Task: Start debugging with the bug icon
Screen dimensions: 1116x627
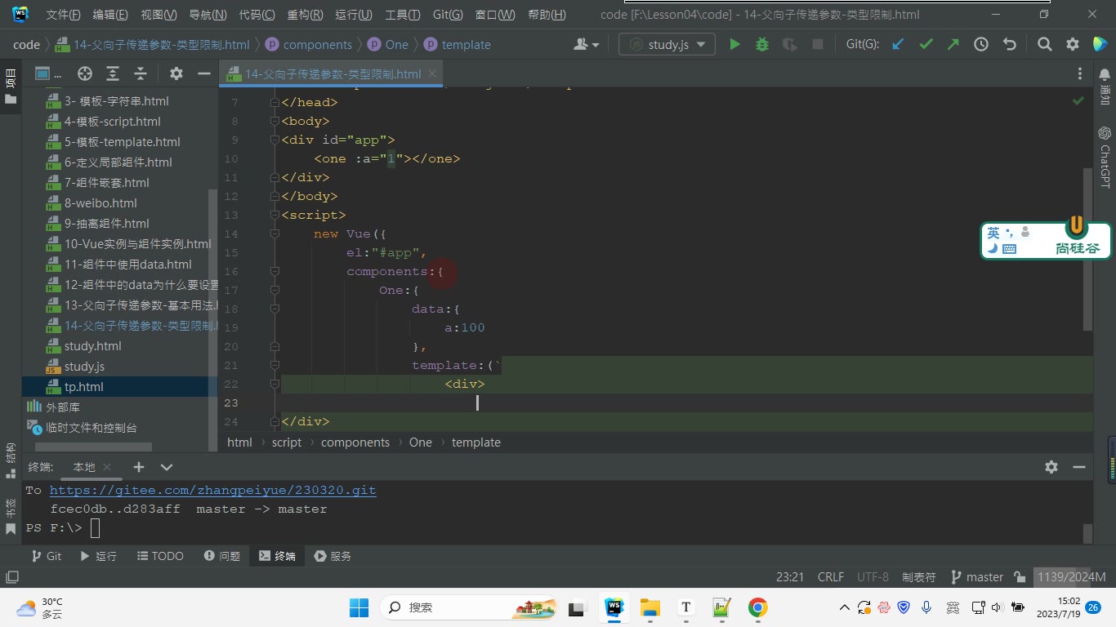Action: 762,45
